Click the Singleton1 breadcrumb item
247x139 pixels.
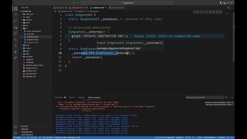(80, 11)
